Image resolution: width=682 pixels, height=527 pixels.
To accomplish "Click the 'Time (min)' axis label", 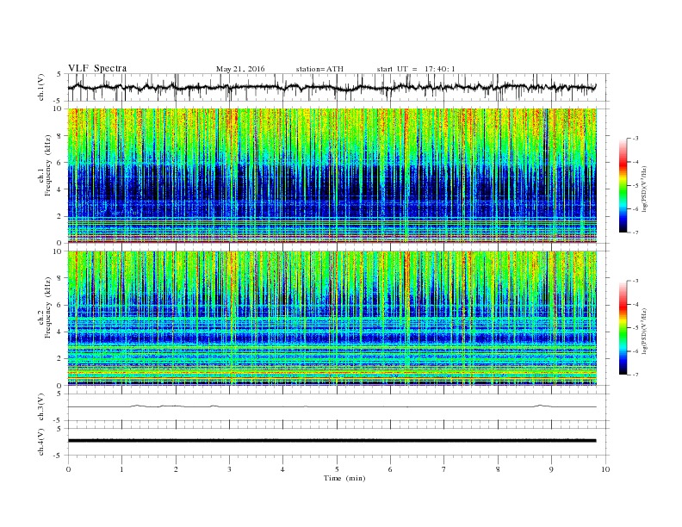I will point(344,478).
